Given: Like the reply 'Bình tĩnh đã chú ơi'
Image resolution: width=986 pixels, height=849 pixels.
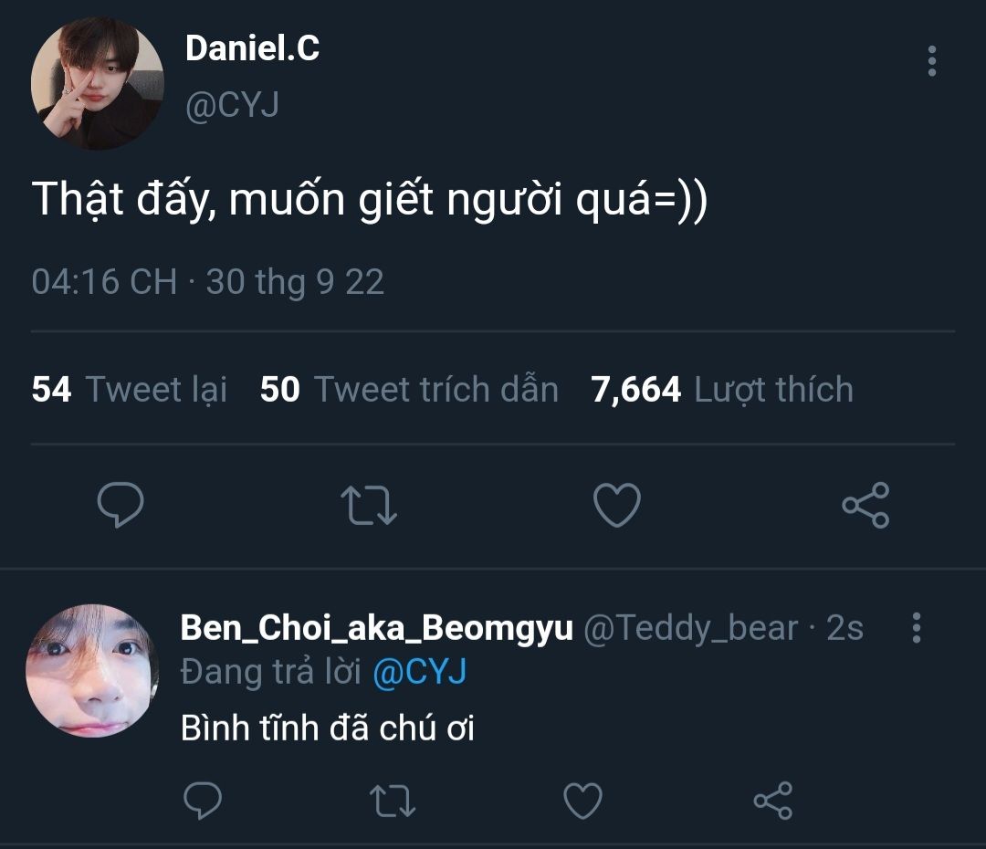Looking at the screenshot, I should click(x=582, y=801).
